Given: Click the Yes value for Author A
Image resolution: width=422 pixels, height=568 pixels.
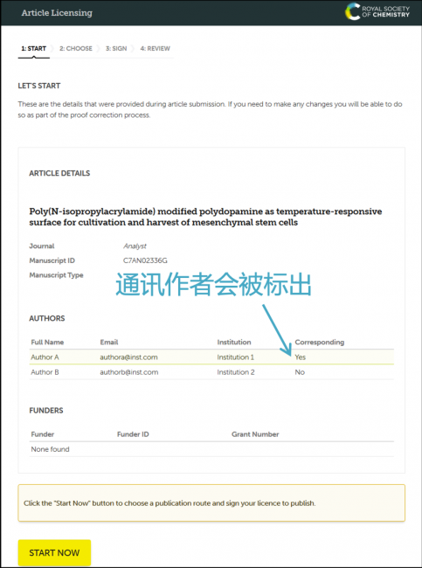Looking at the screenshot, I should 301,357.
